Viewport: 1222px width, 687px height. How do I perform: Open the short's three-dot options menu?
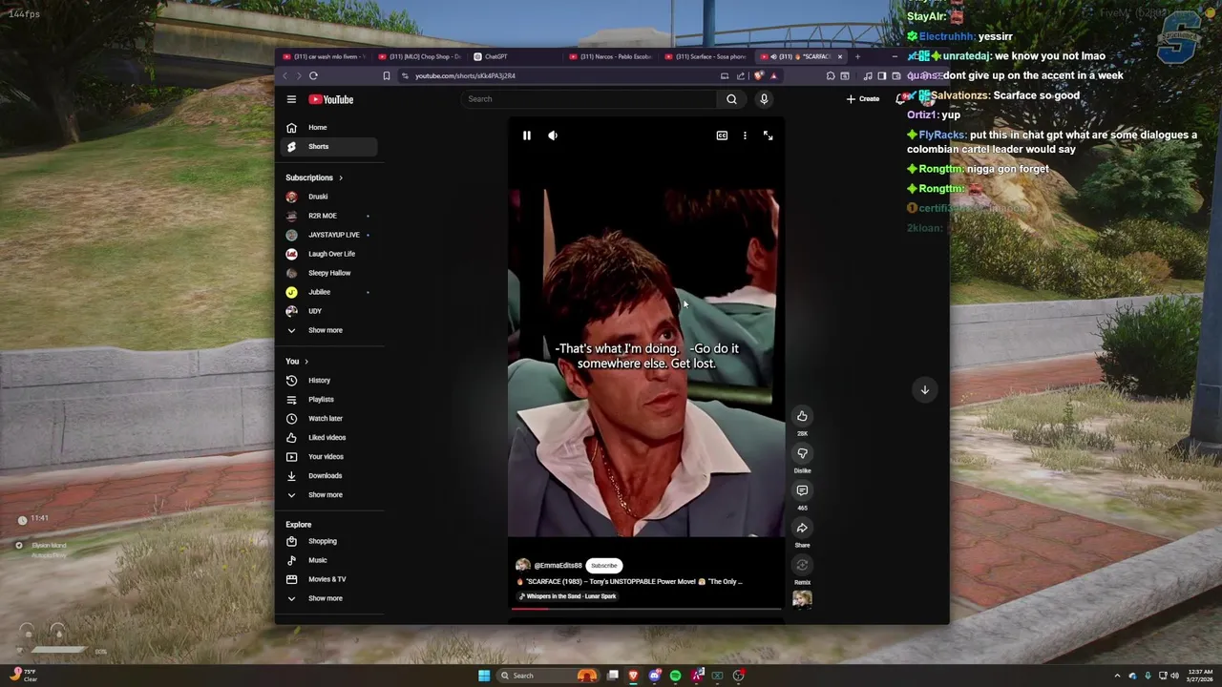(745, 135)
